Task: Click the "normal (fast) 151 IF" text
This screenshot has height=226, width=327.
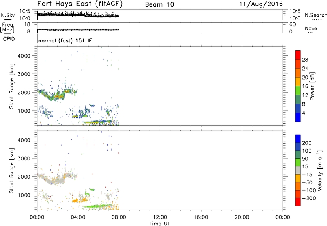Action: pyautogui.click(x=65, y=40)
